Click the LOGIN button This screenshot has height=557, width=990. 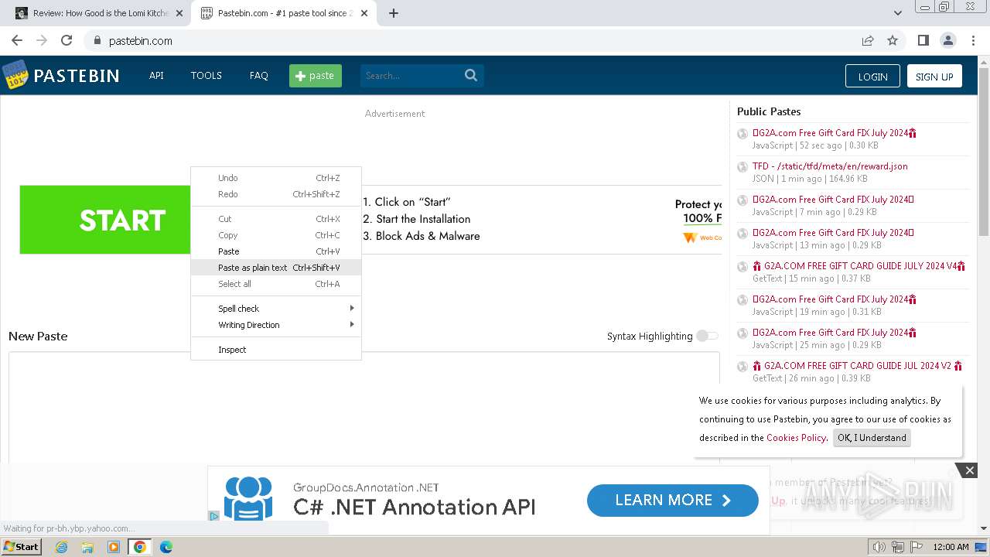(872, 76)
